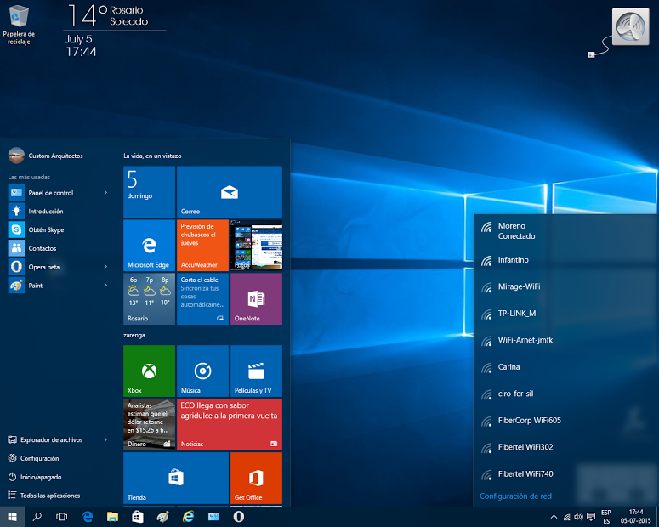Image resolution: width=659 pixels, height=527 pixels.
Task: Open the Microsoft Edge tile
Action: [x=149, y=245]
